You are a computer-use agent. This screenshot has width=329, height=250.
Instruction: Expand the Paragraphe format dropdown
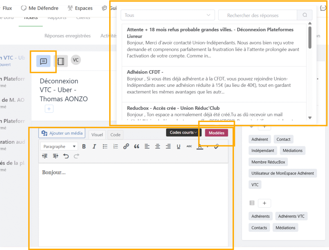pyautogui.click(x=59, y=147)
